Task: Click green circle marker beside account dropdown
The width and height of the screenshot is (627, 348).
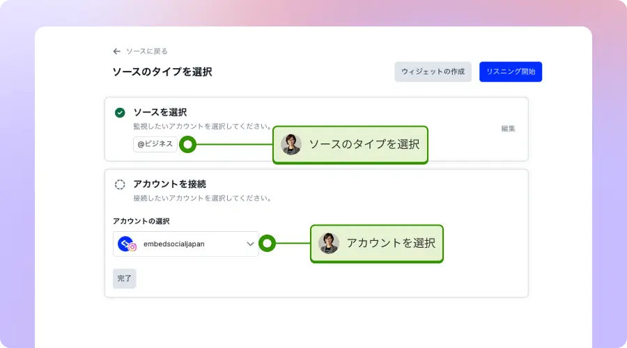Action: point(268,244)
